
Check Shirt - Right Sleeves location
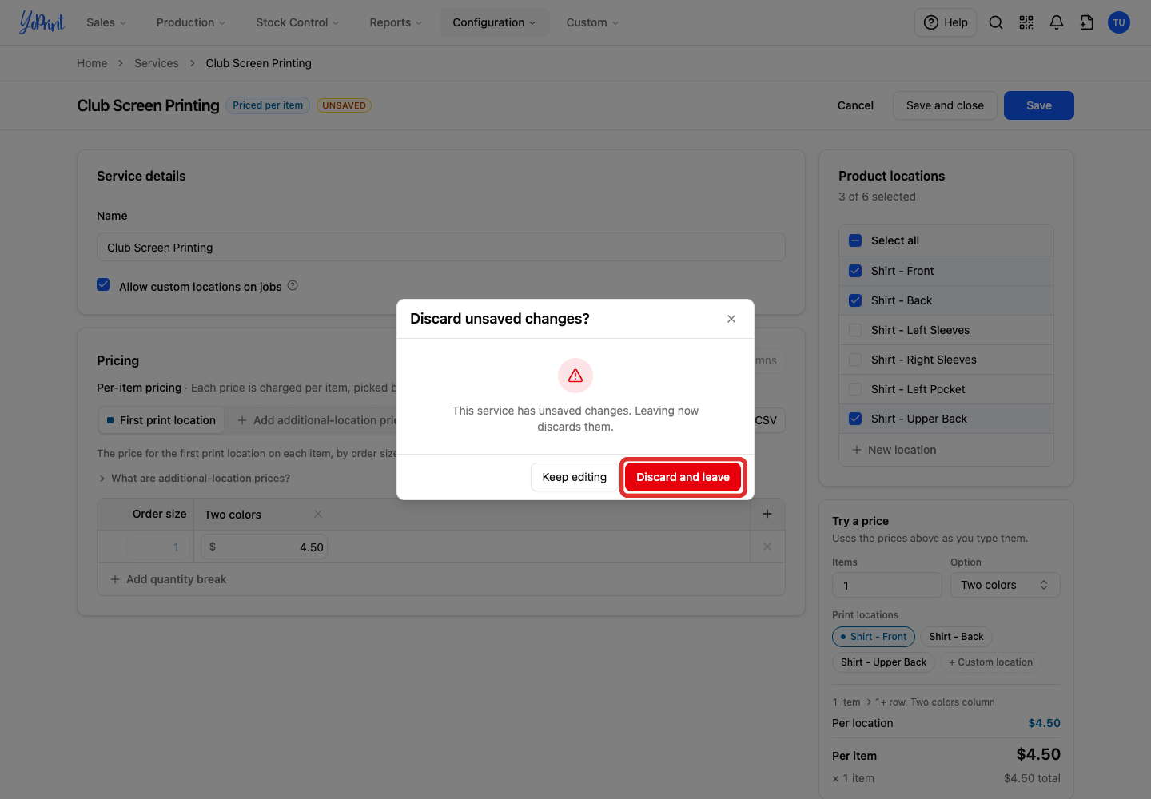click(855, 360)
